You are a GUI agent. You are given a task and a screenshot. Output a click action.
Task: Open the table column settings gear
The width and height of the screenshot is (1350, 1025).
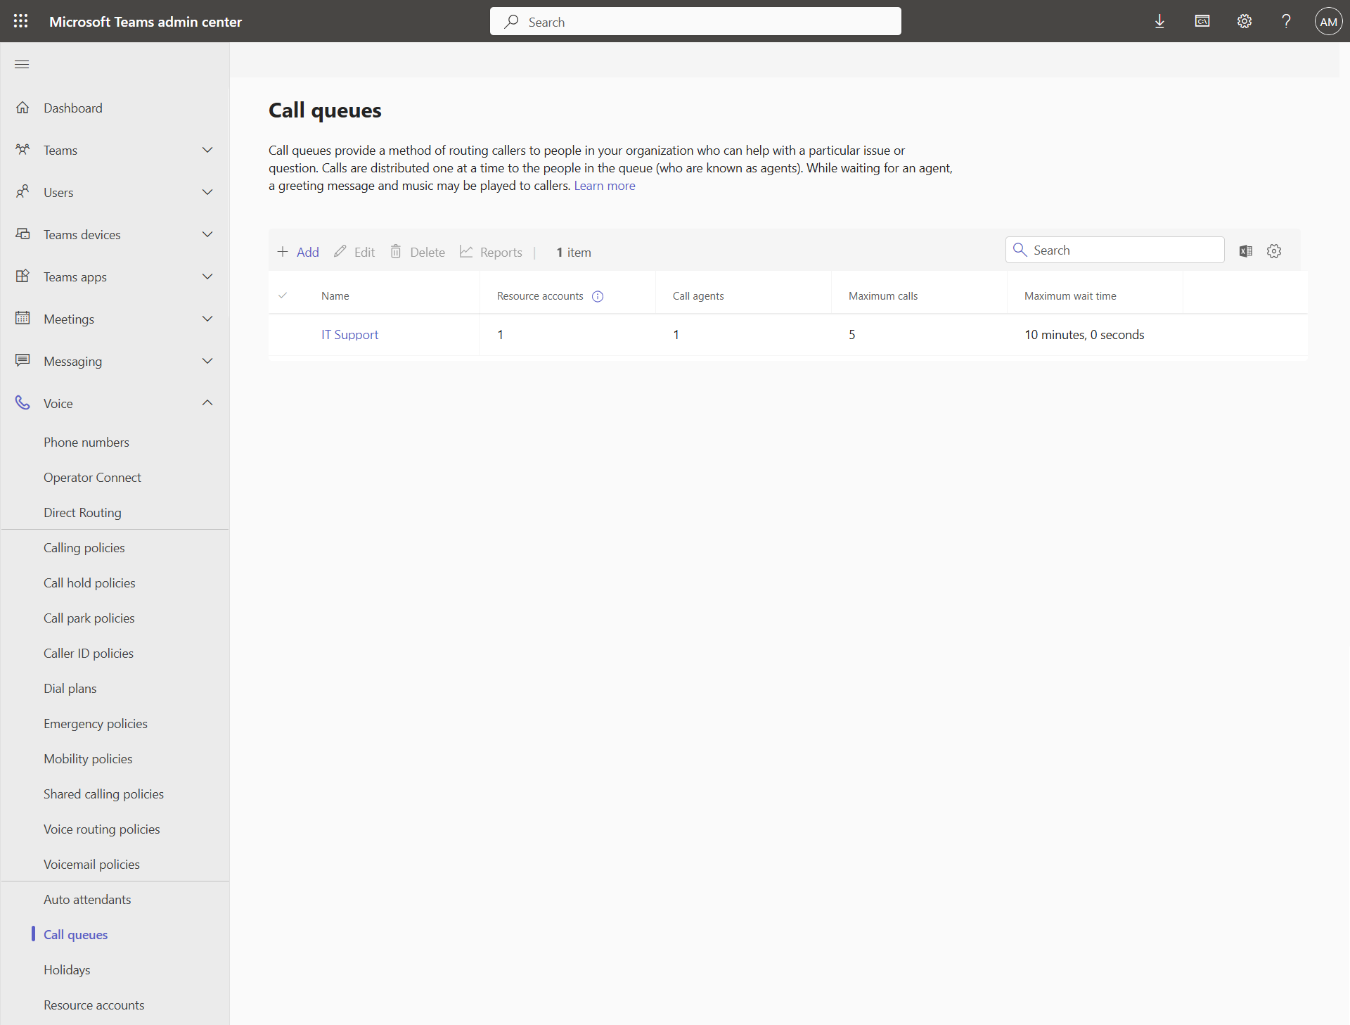pos(1274,251)
